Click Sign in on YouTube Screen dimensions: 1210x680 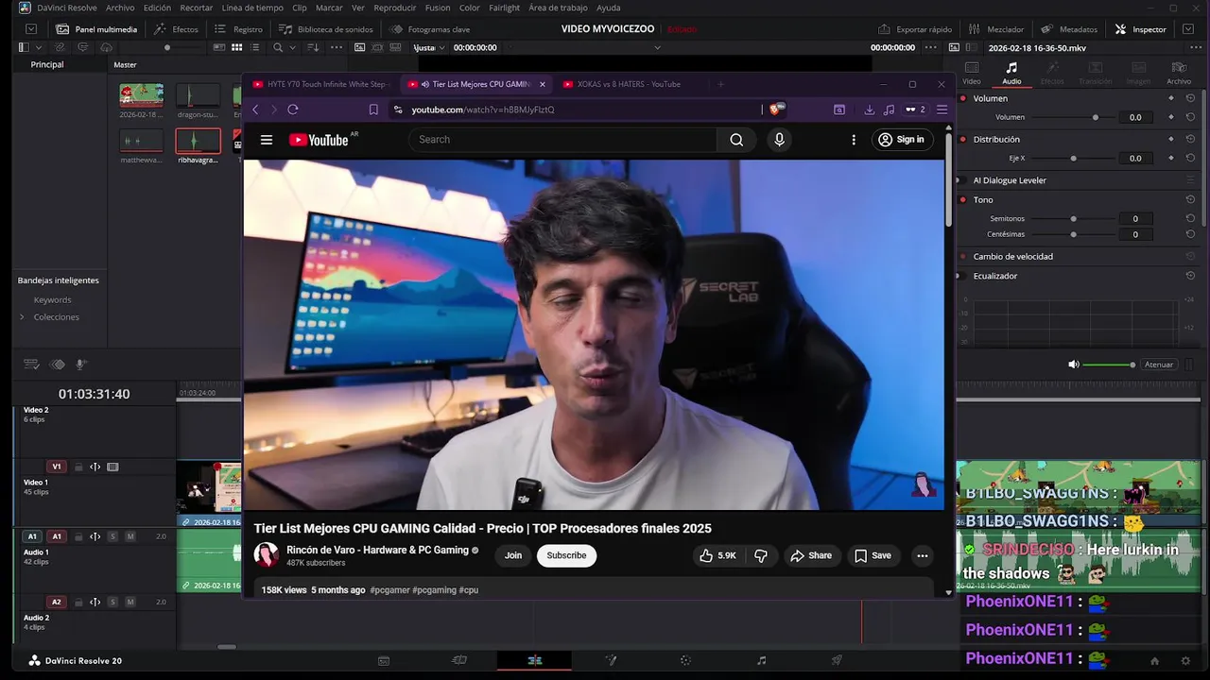click(x=901, y=140)
